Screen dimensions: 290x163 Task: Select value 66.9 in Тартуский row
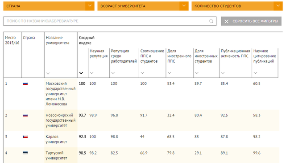144,153
